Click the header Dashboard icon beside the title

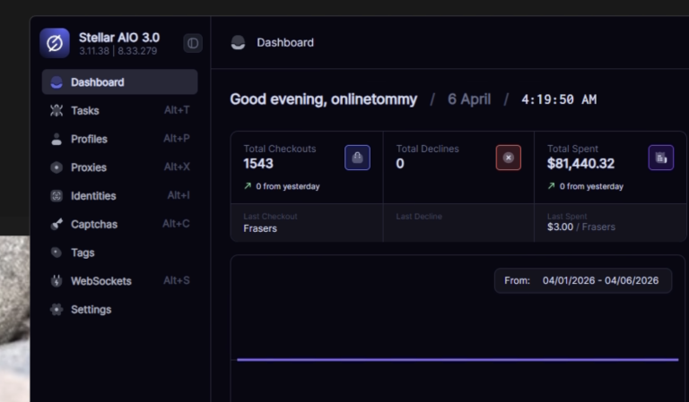pyautogui.click(x=238, y=42)
